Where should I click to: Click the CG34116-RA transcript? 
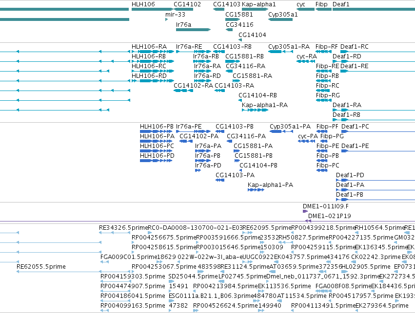[x=229, y=71]
